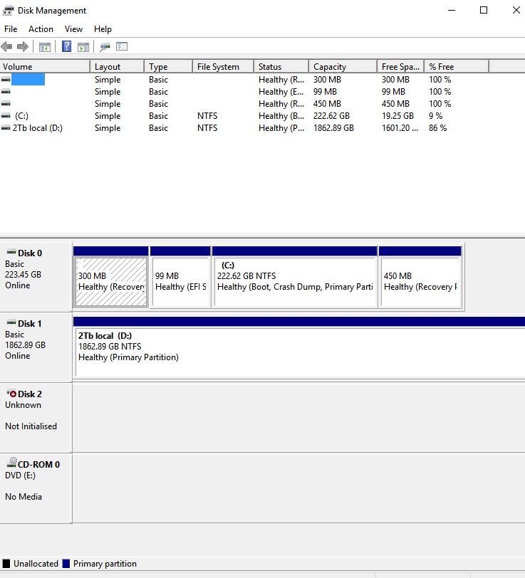Click the Disk 2 empty partition area
525x578 pixels.
pos(299,418)
